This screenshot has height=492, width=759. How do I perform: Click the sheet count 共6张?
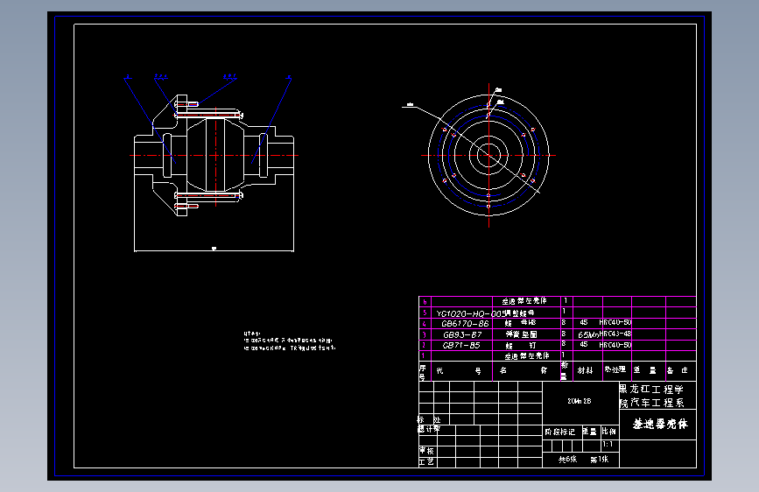click(568, 459)
